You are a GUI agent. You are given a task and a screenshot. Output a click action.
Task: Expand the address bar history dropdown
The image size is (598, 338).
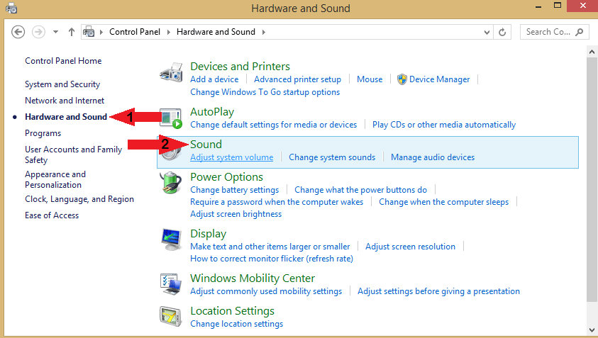point(487,32)
